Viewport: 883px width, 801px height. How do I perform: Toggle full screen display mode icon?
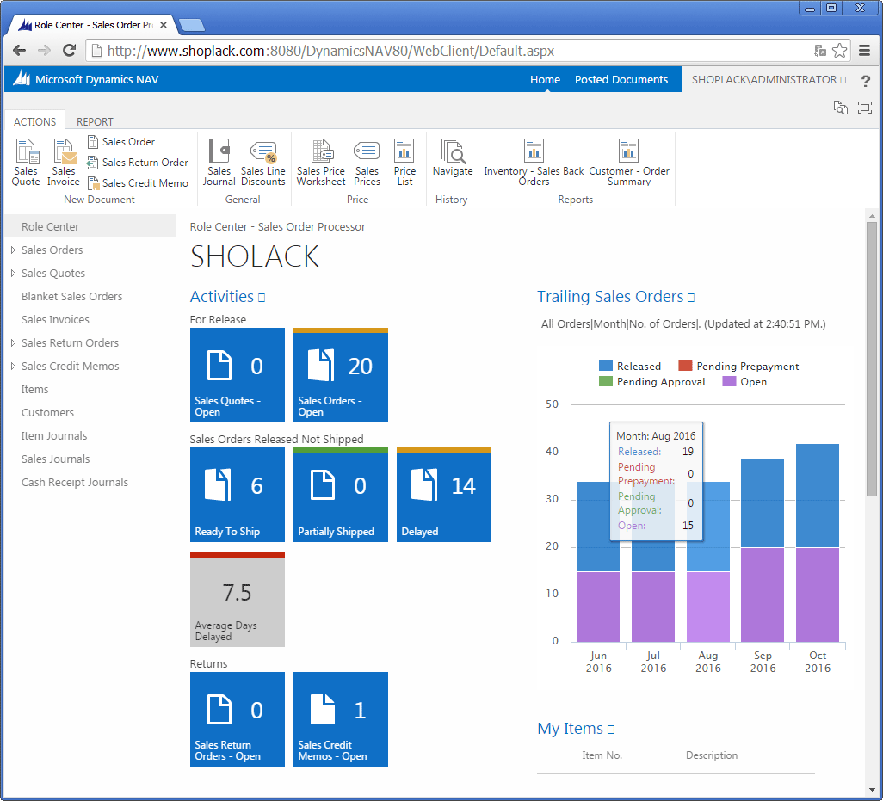tap(865, 108)
